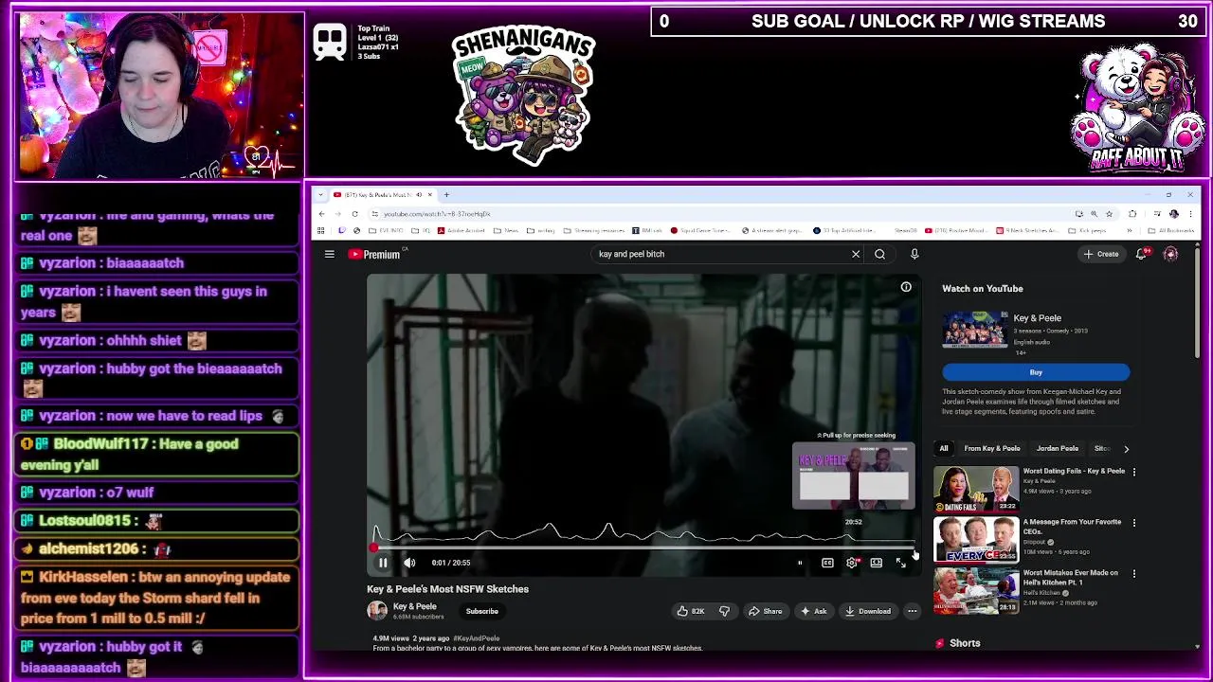The width and height of the screenshot is (1213, 682).
Task: Click the video progress bar scrubber
Action: coord(375,547)
